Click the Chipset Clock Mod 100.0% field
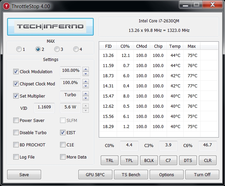Screen dimensions: 225x186 point(71,83)
